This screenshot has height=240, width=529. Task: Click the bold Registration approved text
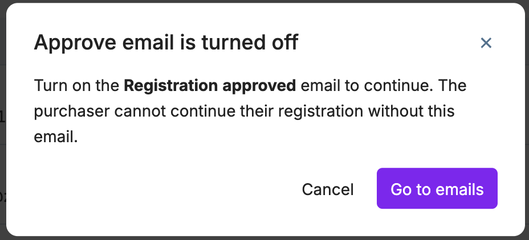click(210, 86)
